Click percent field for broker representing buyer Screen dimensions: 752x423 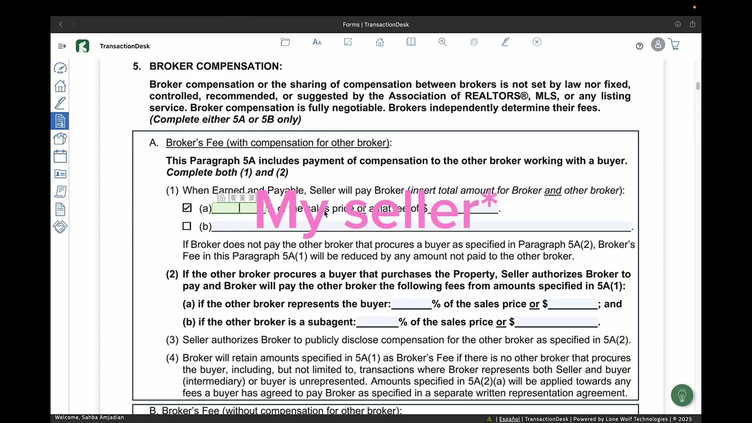pos(411,304)
